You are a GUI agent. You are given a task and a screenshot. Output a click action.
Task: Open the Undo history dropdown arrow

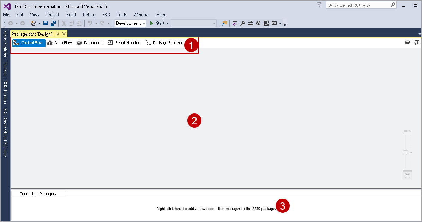(96, 23)
